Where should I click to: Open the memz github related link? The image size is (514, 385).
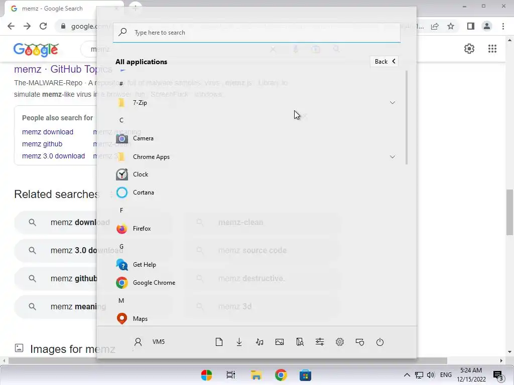pos(42,144)
